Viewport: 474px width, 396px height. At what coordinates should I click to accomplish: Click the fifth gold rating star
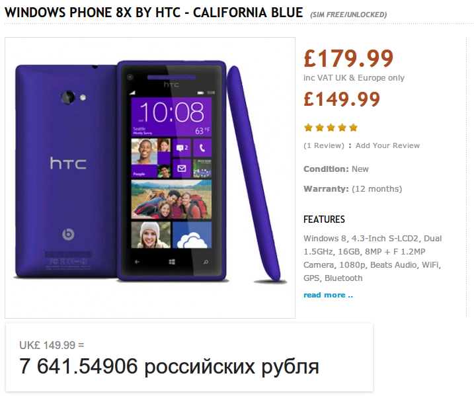[x=353, y=128]
